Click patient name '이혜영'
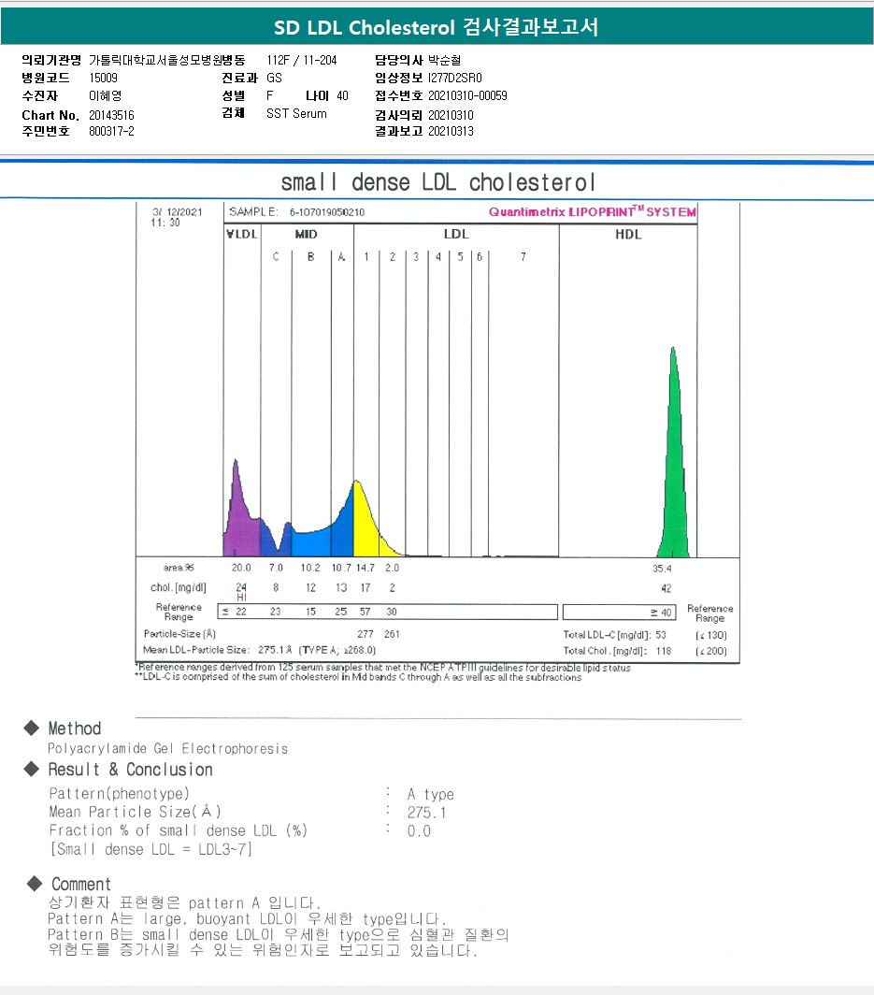Image resolution: width=874 pixels, height=995 pixels. click(x=106, y=95)
